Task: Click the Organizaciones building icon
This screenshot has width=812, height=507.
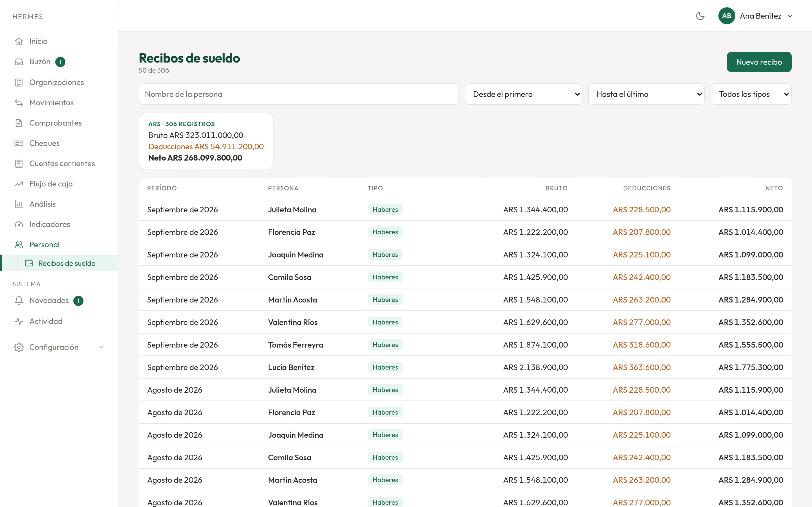Action: (x=19, y=83)
